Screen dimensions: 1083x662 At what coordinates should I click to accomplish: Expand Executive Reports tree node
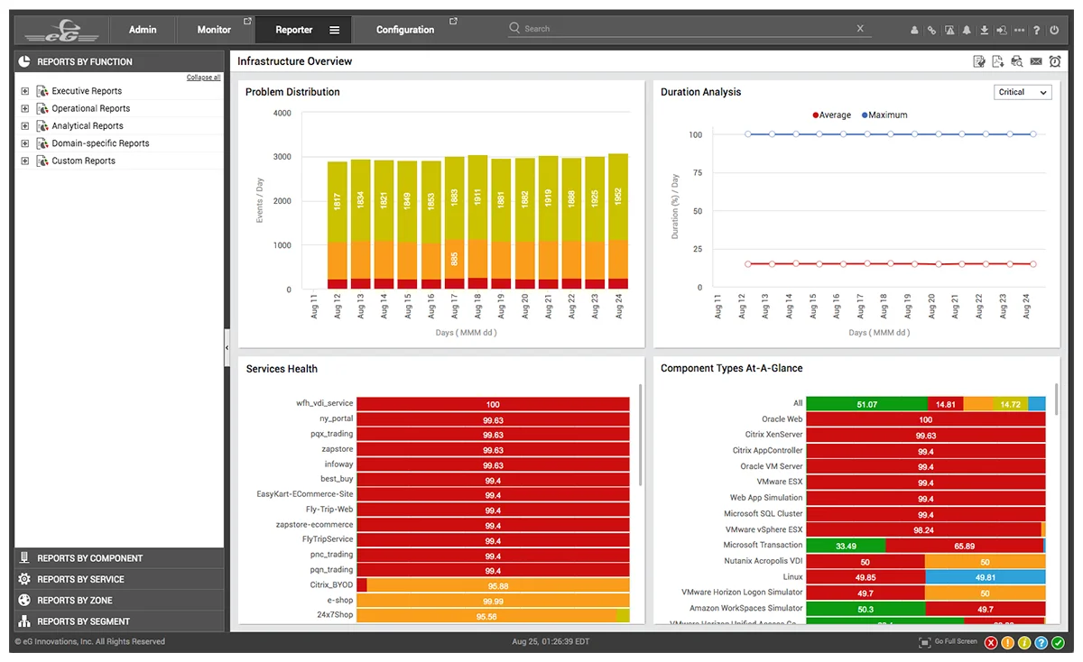(25, 91)
